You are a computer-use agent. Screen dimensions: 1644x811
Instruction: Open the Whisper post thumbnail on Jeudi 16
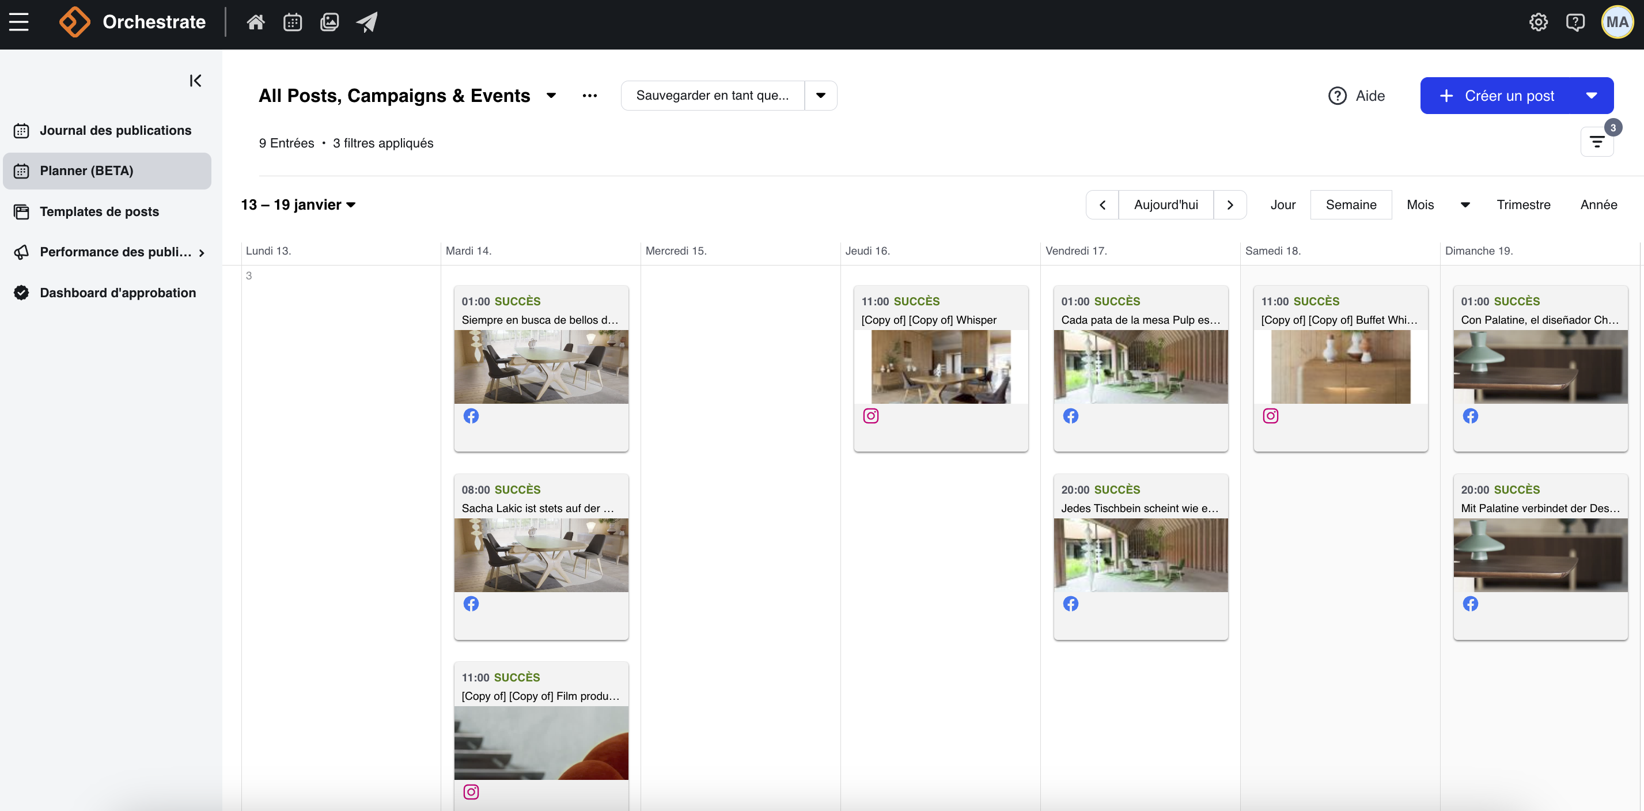tap(941, 367)
